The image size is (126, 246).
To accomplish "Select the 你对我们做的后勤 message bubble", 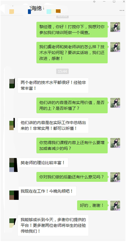I will pyautogui.click(x=72, y=177).
